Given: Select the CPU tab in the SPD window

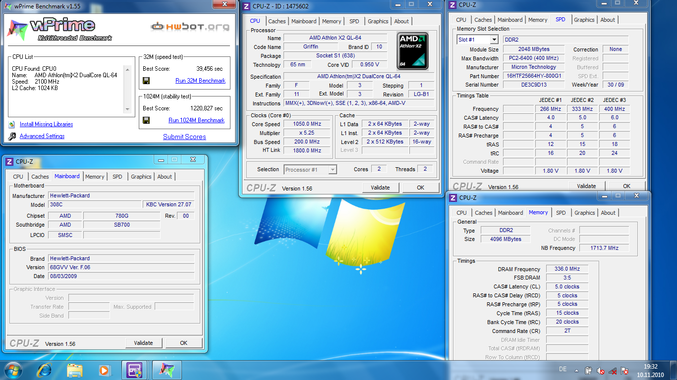Looking at the screenshot, I should tap(461, 20).
